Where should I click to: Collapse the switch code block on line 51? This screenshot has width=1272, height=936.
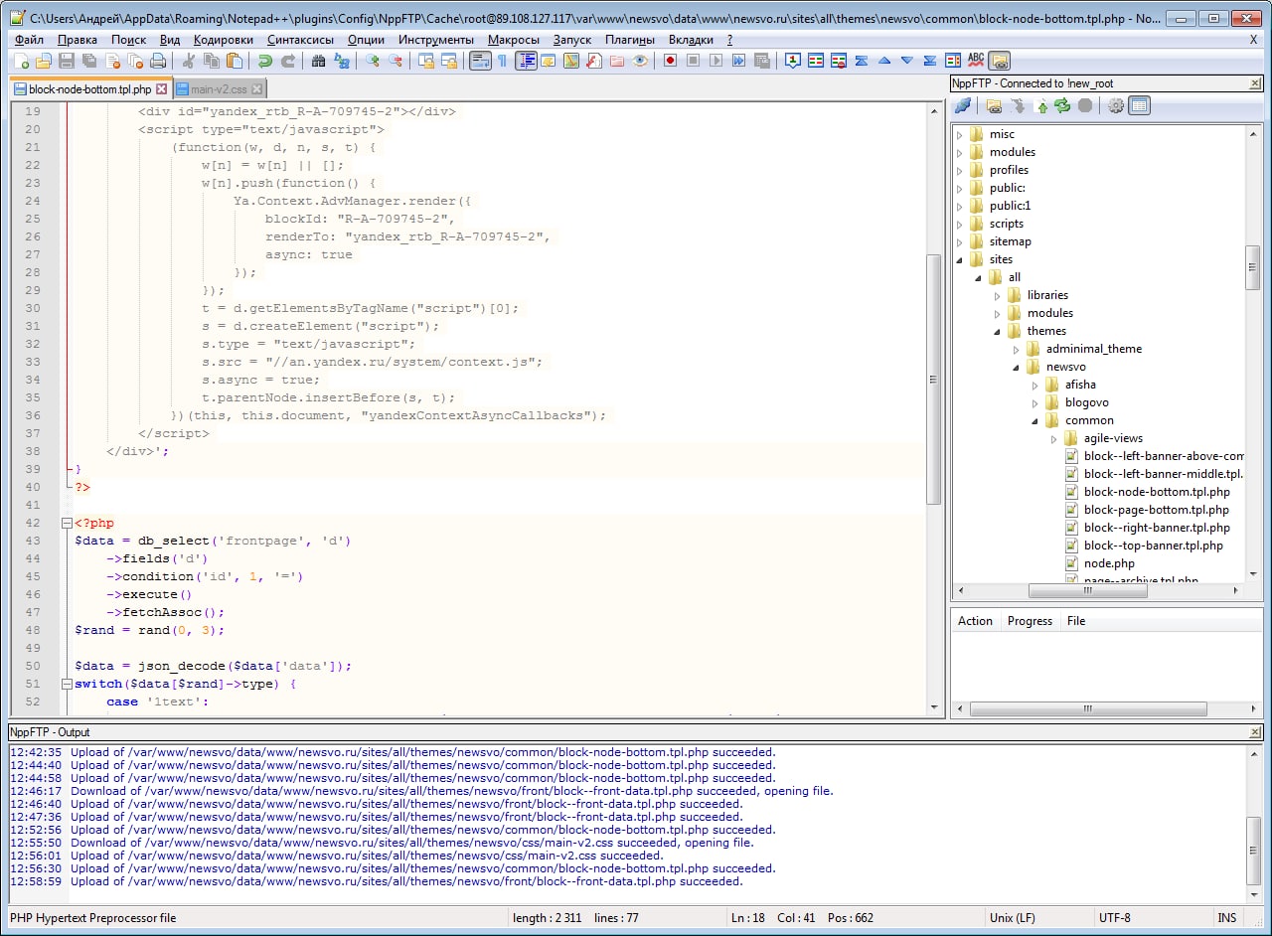(66, 684)
